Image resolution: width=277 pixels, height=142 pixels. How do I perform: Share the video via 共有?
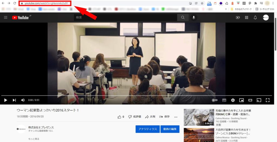pyautogui.click(x=150, y=117)
